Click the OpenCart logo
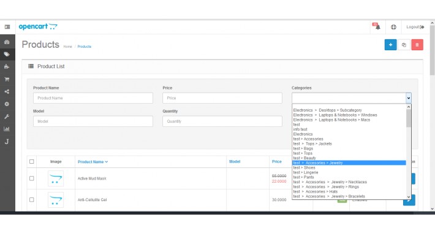The image size is (435, 233). click(x=38, y=26)
